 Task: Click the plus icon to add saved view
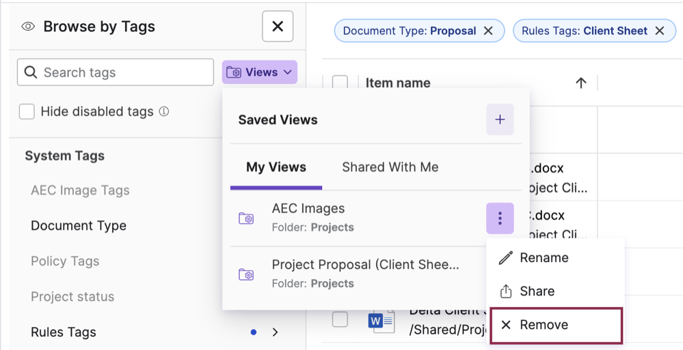500,120
